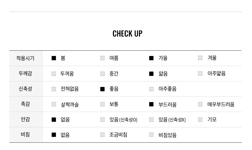Select the 매우부드러움 checkbox

(200, 104)
